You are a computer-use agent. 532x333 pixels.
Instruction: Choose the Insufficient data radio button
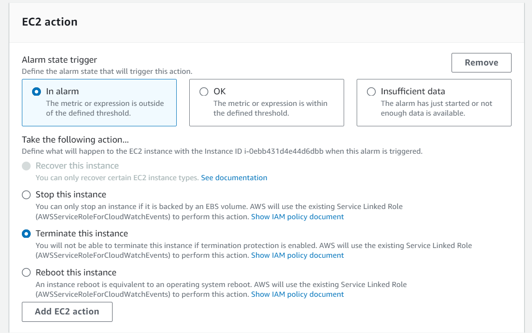pos(371,91)
